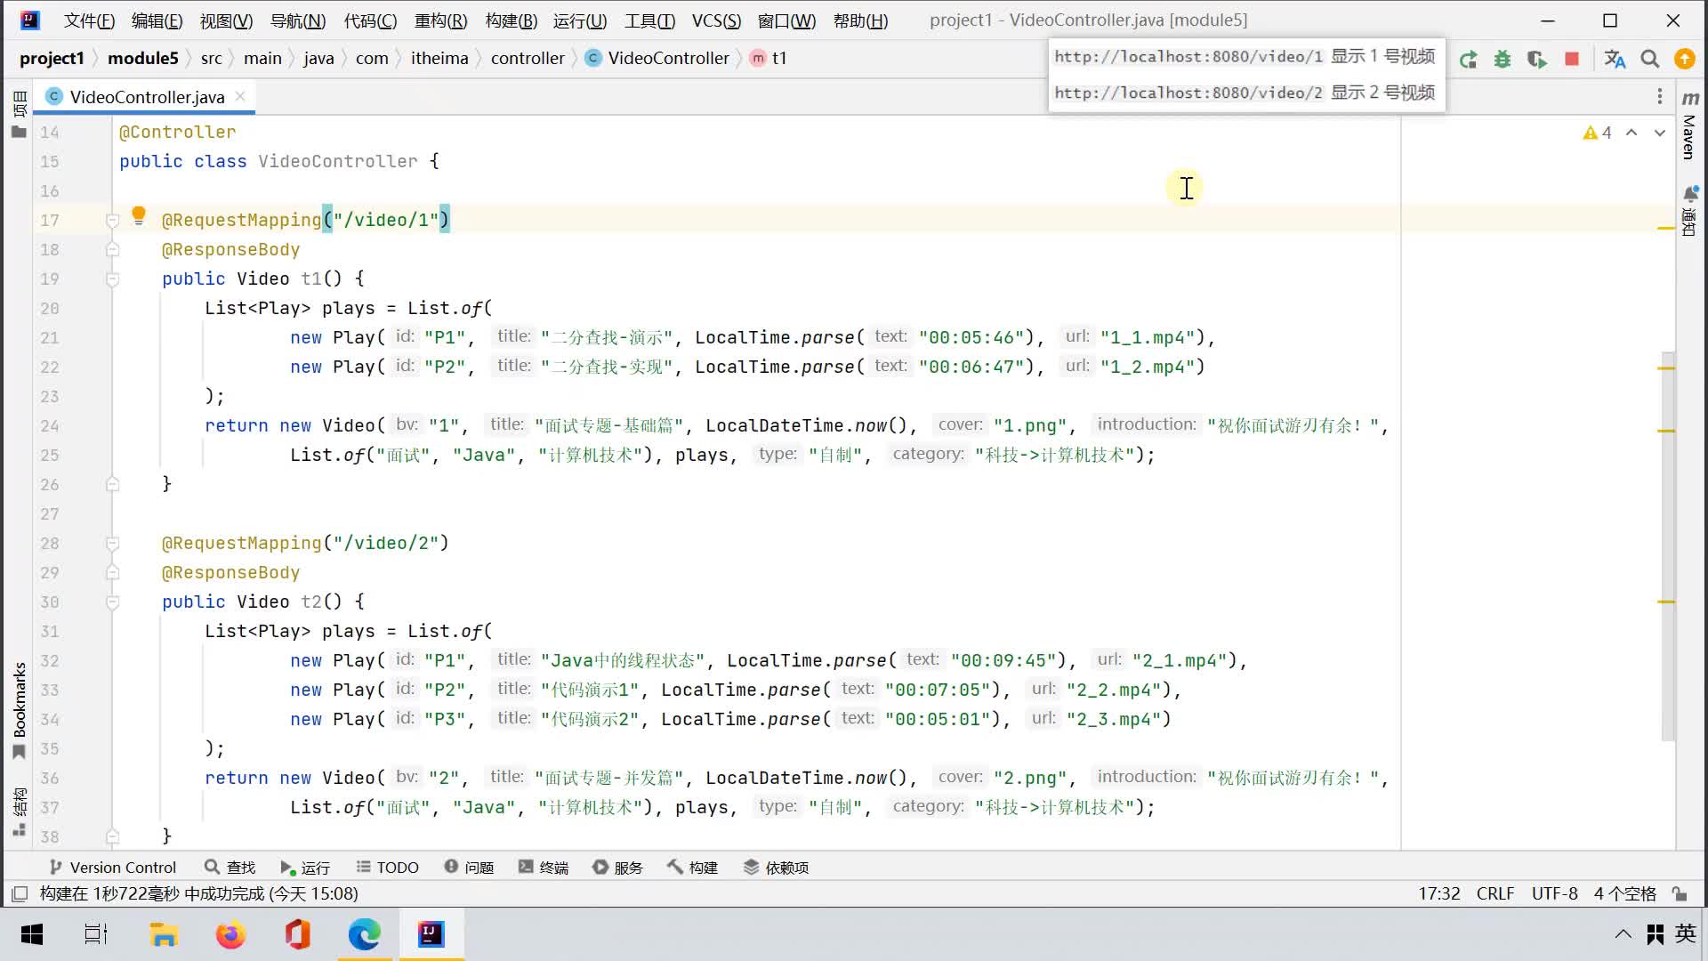Open the Maven tool window
This screenshot has height=961, width=1708.
coord(1689,127)
